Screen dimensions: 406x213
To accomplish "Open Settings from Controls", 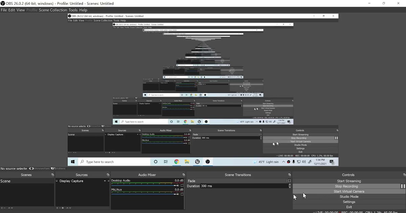I will [349, 202].
